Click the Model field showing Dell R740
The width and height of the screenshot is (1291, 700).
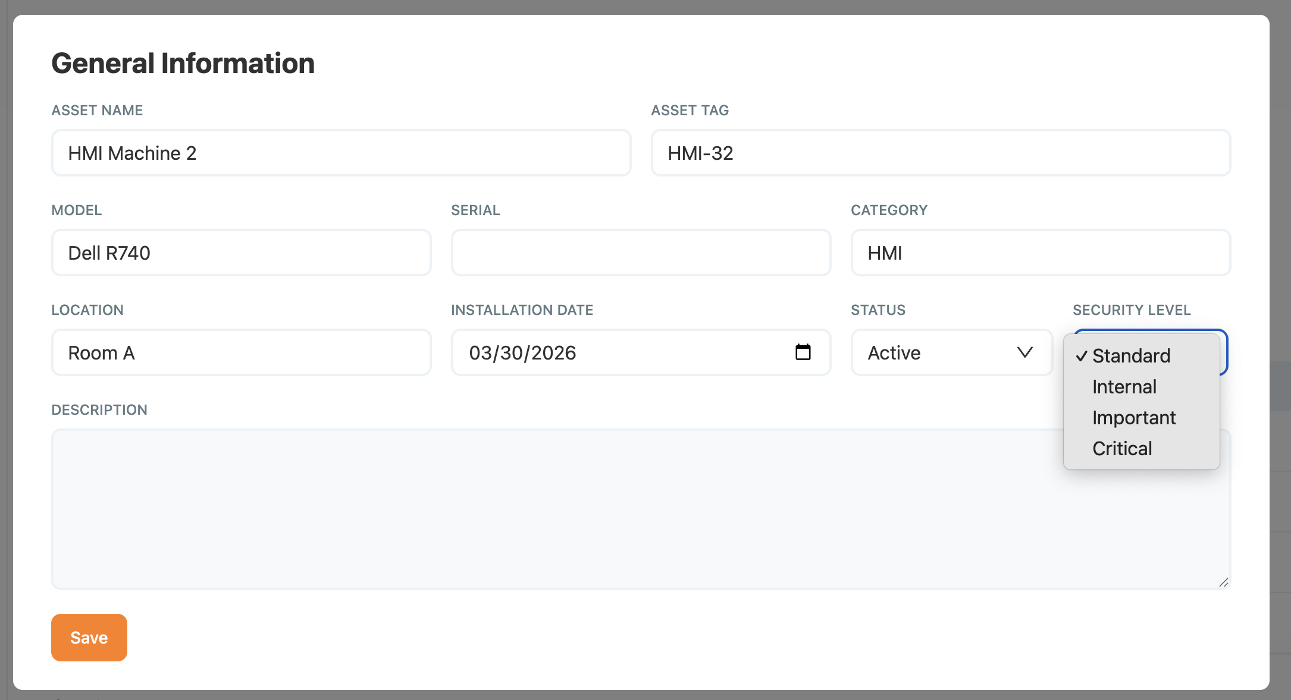tap(241, 253)
